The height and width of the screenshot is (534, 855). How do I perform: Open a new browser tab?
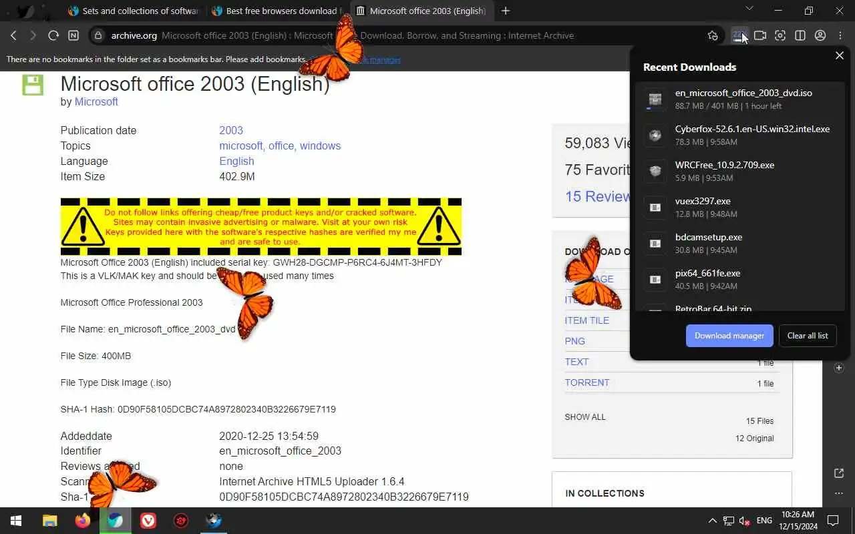click(x=506, y=11)
